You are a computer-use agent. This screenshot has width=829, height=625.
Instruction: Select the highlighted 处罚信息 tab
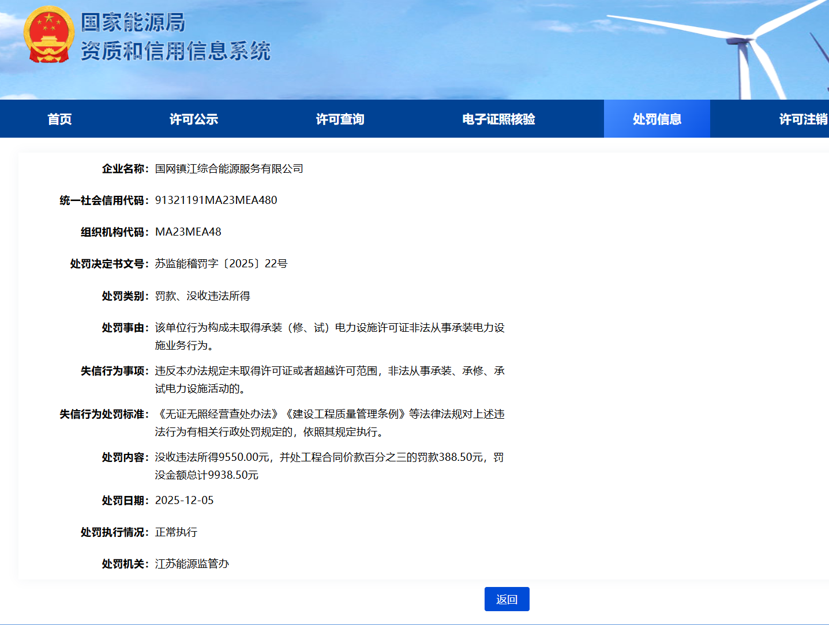[657, 119]
